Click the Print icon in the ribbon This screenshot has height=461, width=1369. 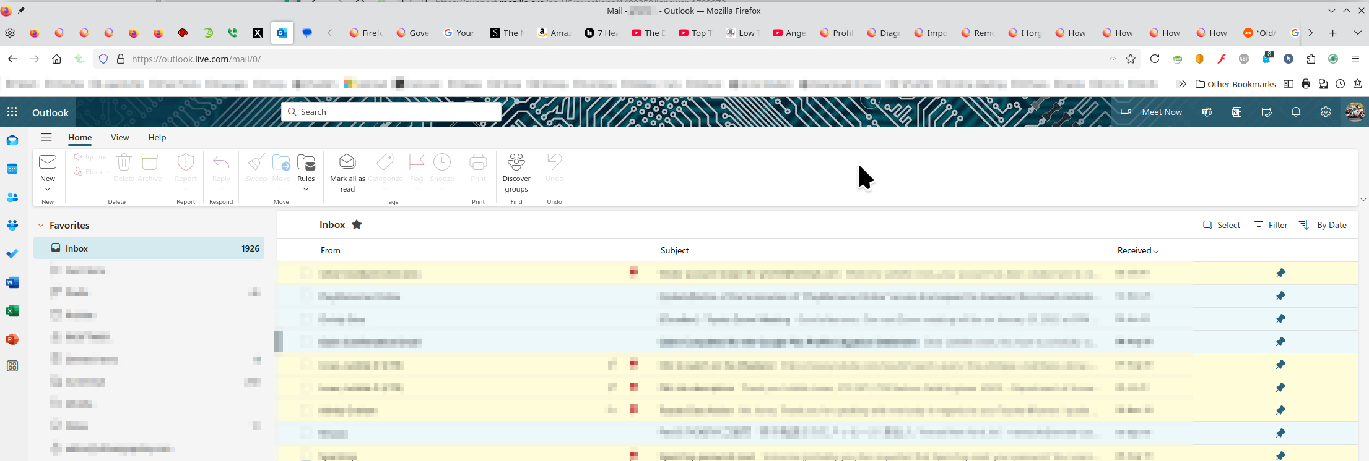click(x=478, y=162)
